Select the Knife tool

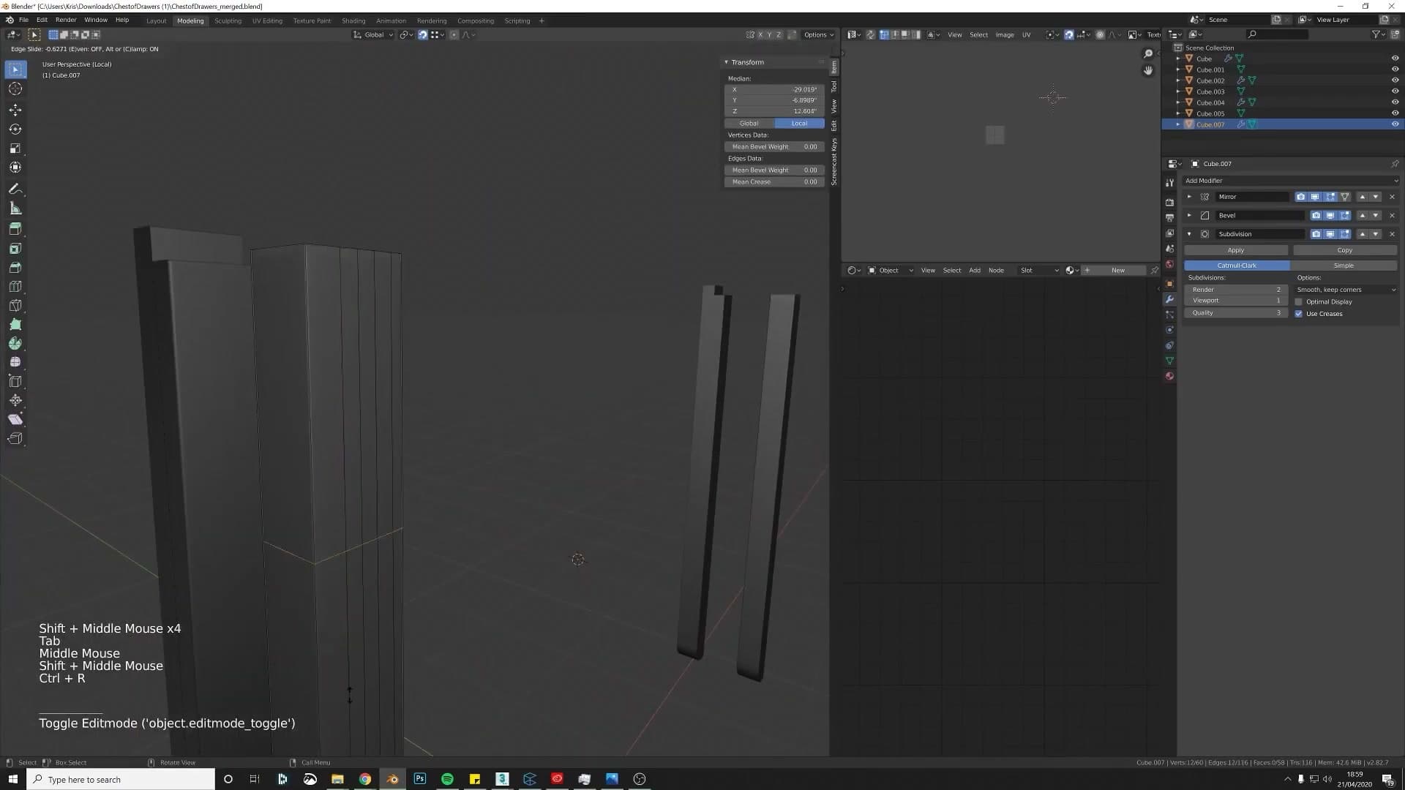pyautogui.click(x=15, y=306)
